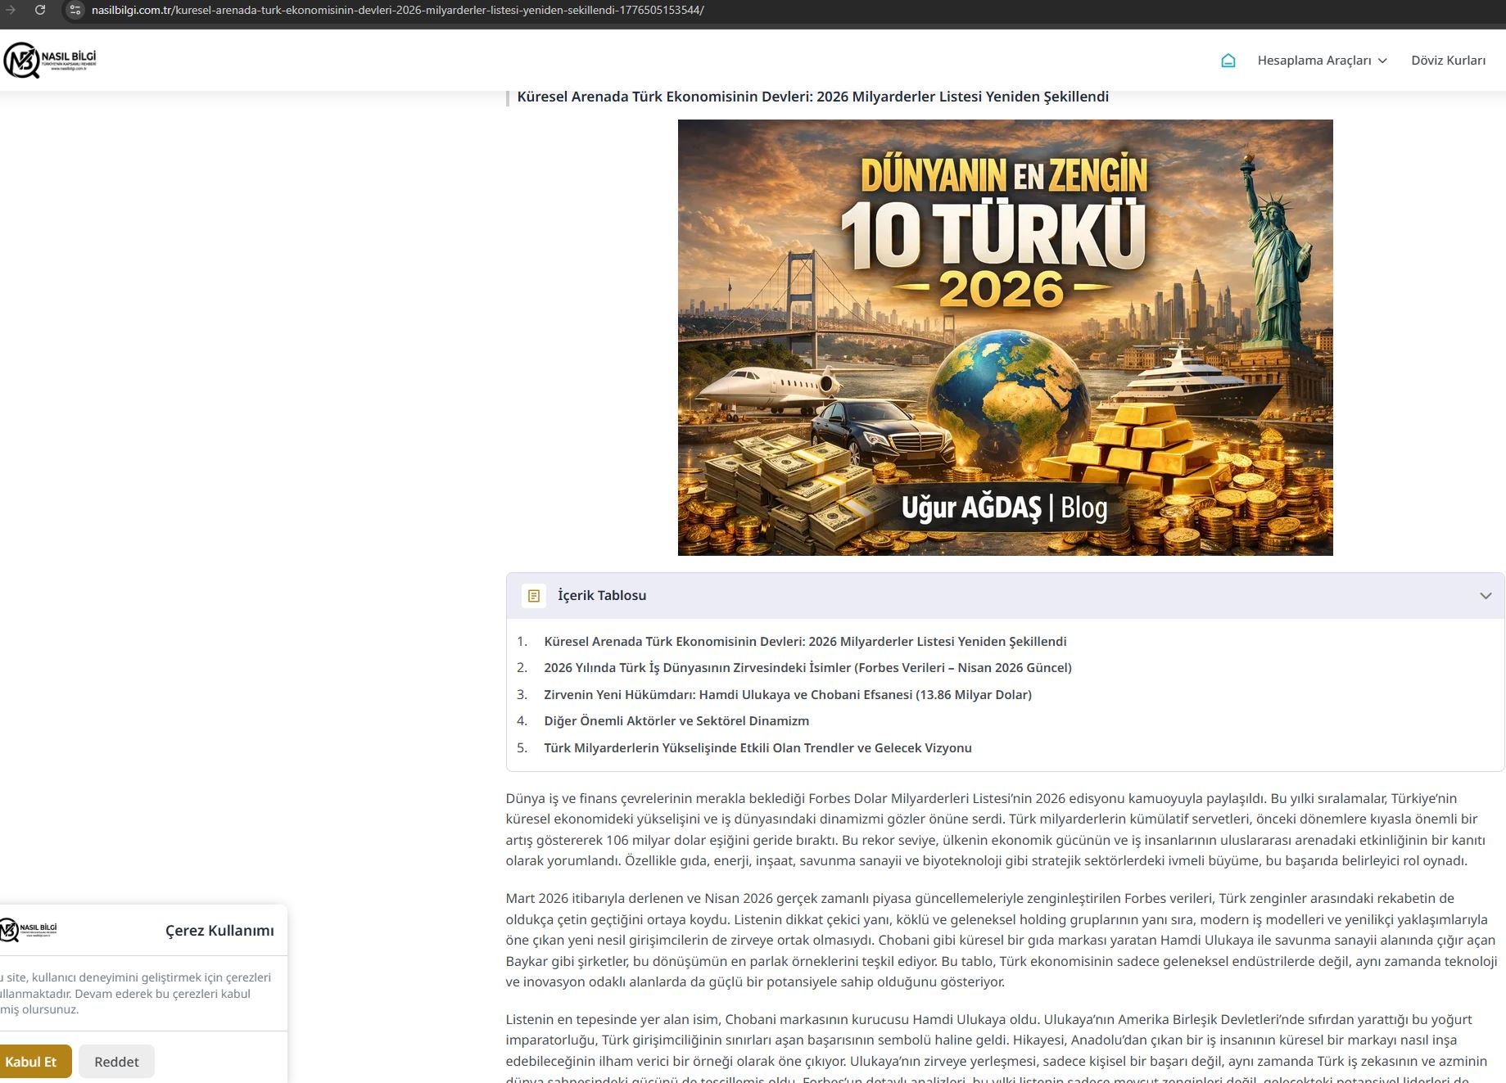
Task: Go forward with the browser arrow icon
Action: (x=11, y=10)
